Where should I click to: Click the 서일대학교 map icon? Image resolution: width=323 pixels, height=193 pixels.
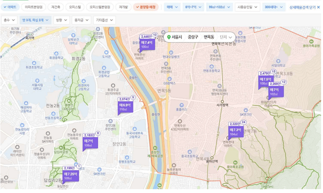(278, 61)
